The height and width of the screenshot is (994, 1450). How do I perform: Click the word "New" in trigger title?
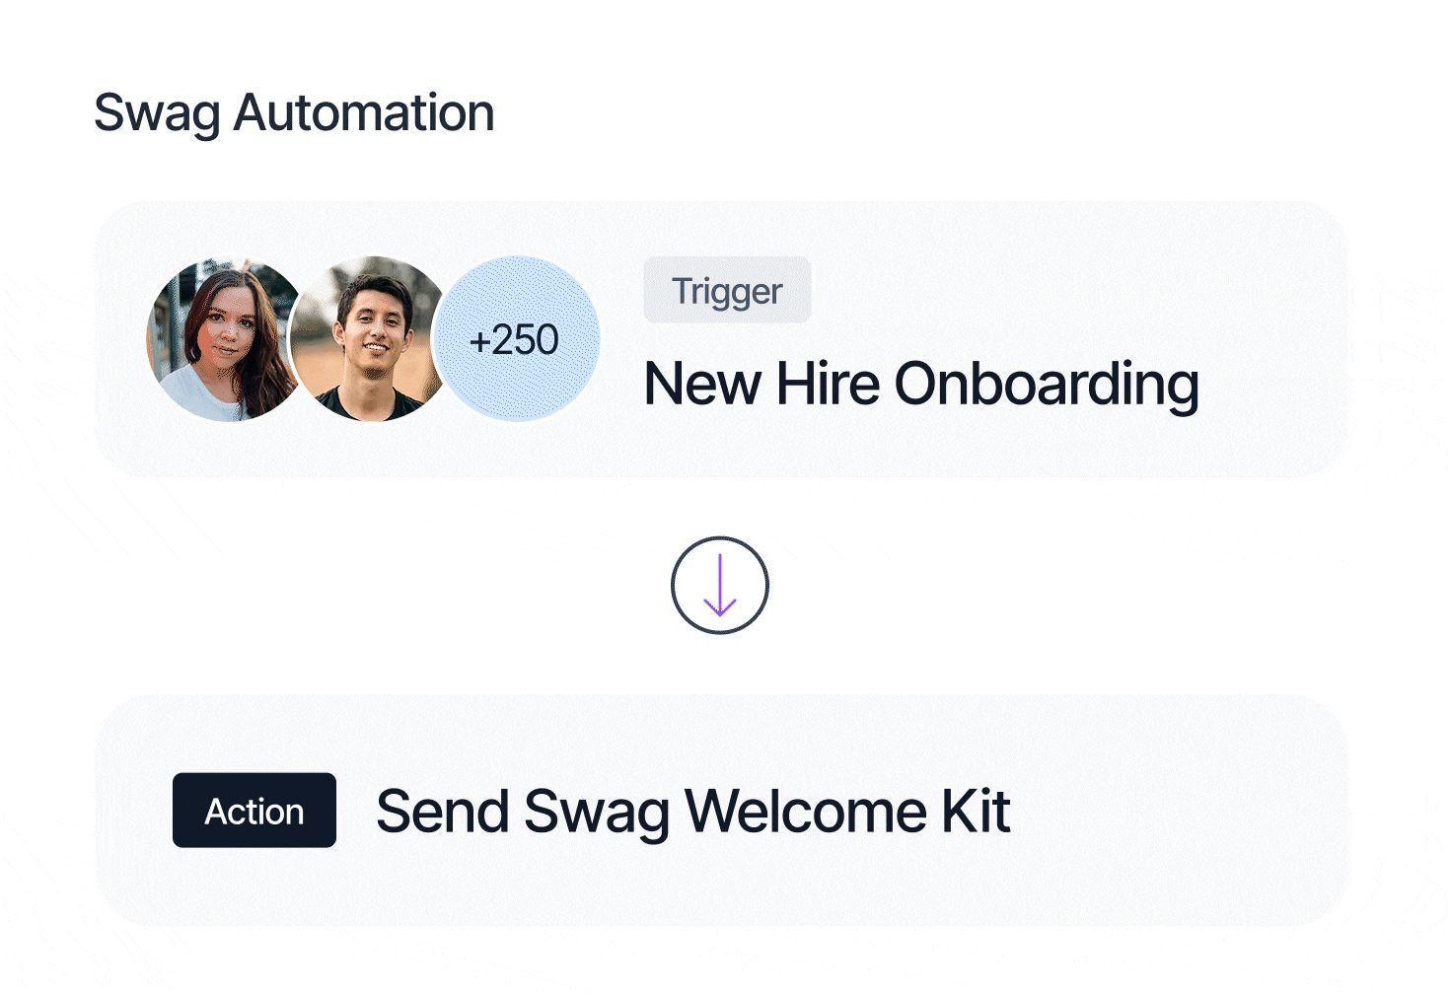point(701,383)
